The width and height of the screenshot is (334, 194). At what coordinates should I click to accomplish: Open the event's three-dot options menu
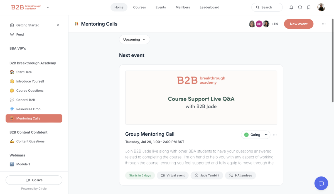click(275, 135)
